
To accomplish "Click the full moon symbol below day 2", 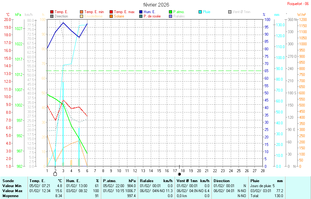I will click(55, 174).
